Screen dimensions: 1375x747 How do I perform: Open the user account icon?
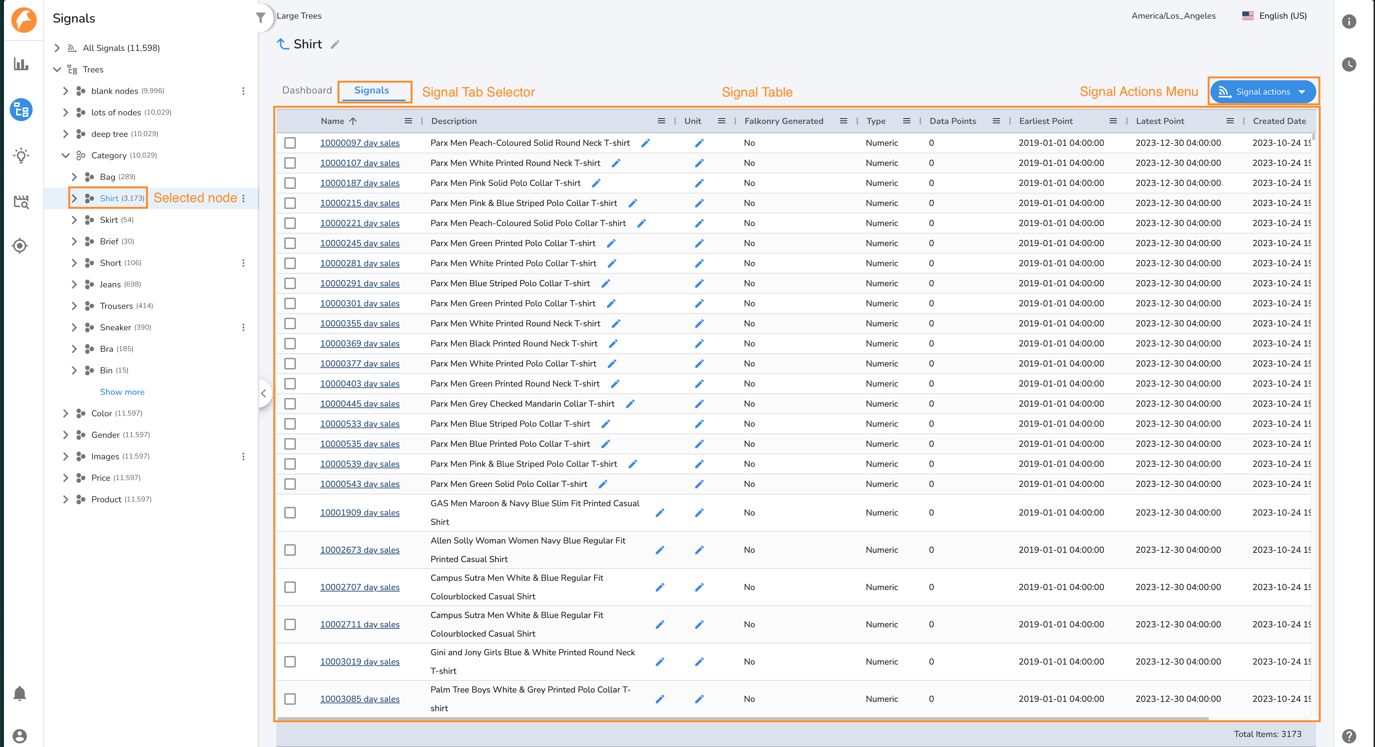click(x=20, y=736)
